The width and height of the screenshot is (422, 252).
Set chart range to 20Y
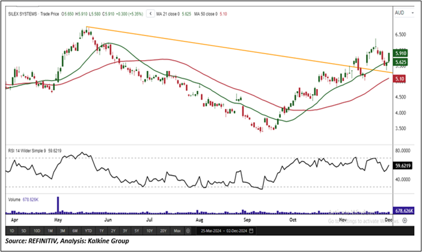163,231
